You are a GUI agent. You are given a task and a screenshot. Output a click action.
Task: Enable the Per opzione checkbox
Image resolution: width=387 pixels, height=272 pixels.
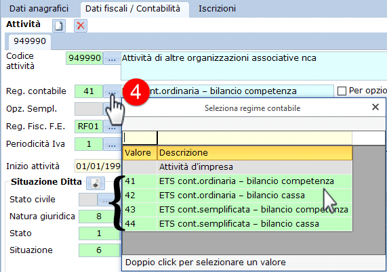tap(342, 91)
